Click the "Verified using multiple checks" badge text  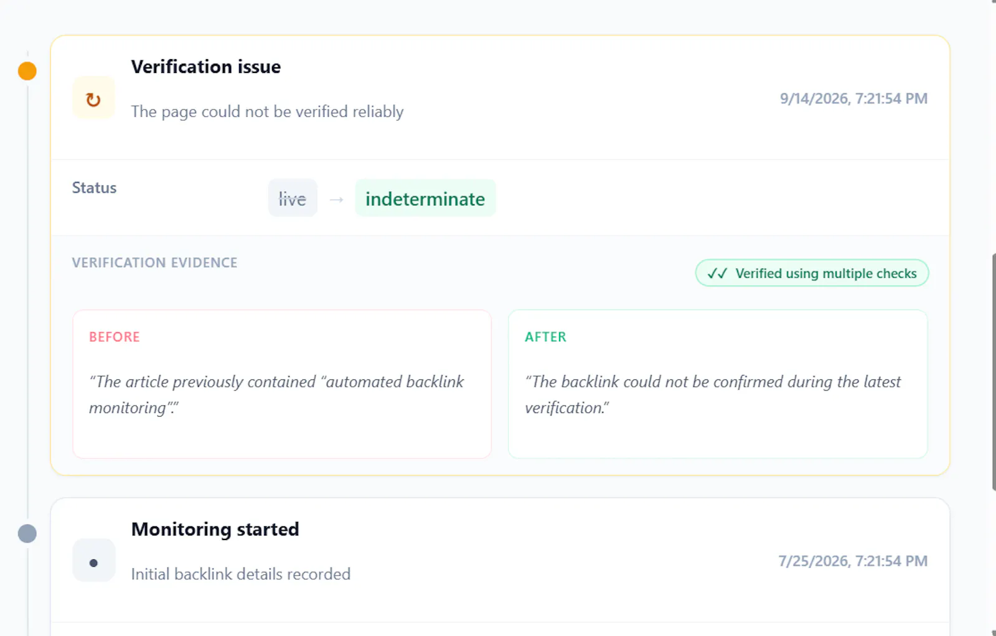coord(825,273)
